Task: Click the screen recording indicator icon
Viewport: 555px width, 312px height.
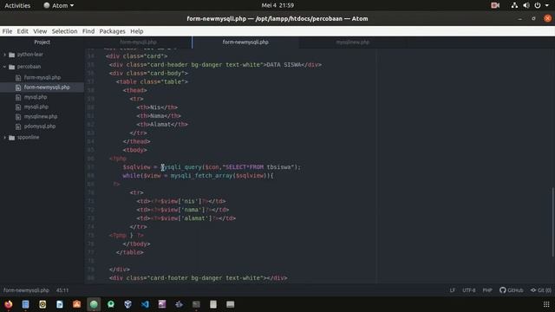Action: click(x=495, y=5)
